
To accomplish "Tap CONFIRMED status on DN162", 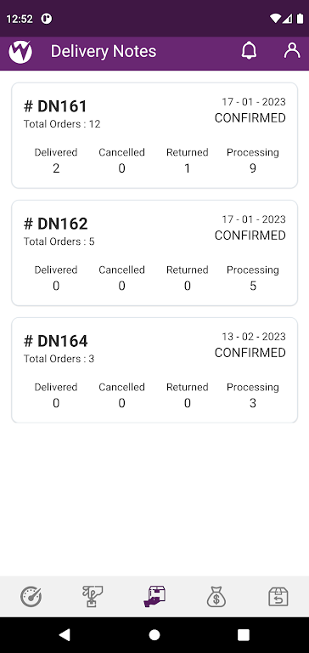I will click(250, 236).
